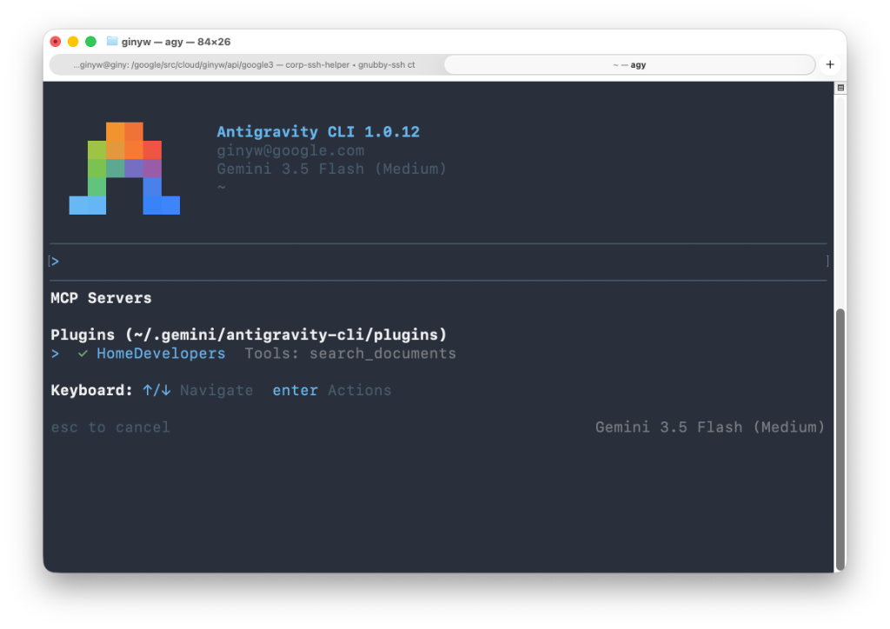Click the window title ginyw — agy — 84×26
Image resolution: width=890 pixels, height=629 pixels.
click(176, 42)
